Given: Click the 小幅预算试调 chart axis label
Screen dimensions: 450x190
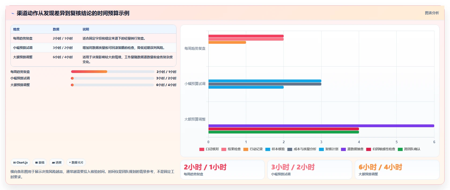Looking at the screenshot, I should [195, 84].
